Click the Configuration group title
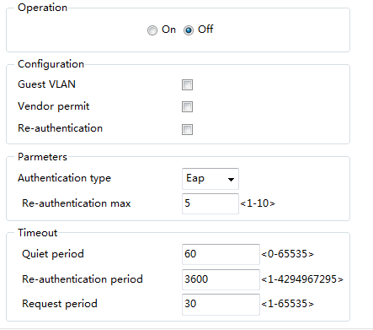 [x=51, y=64]
